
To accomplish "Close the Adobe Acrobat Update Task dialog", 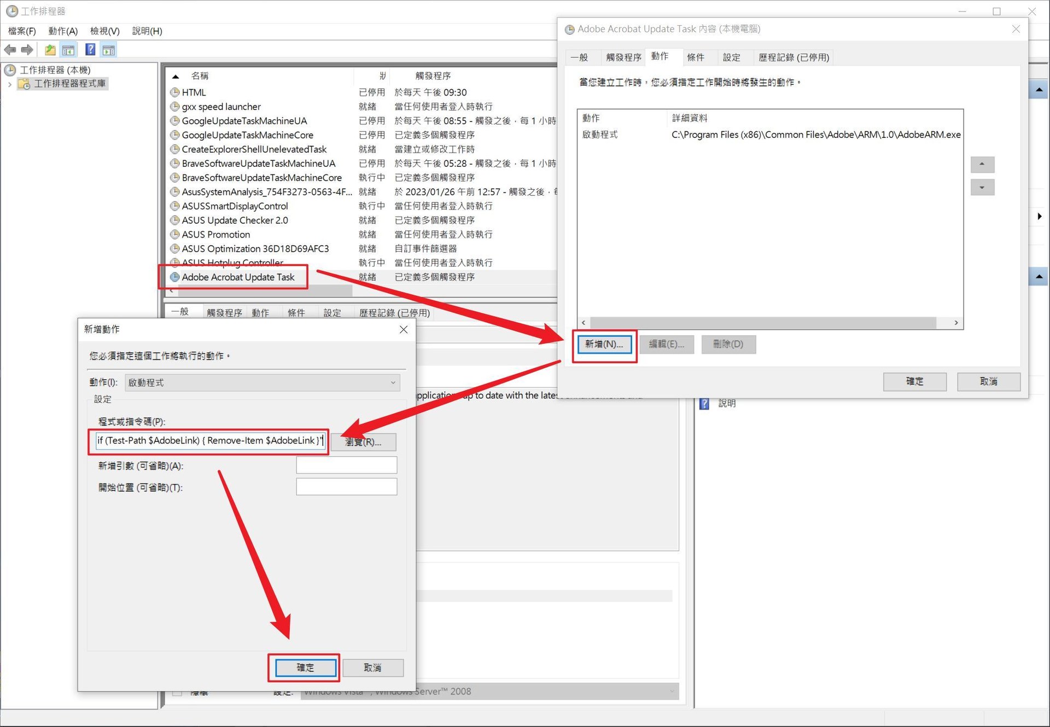I will click(1016, 29).
